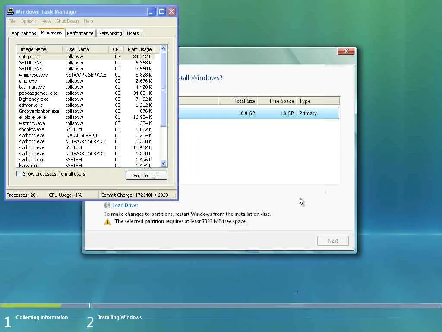The width and height of the screenshot is (442, 332).
Task: Click the Commit Charge status entry
Action: [135, 195]
